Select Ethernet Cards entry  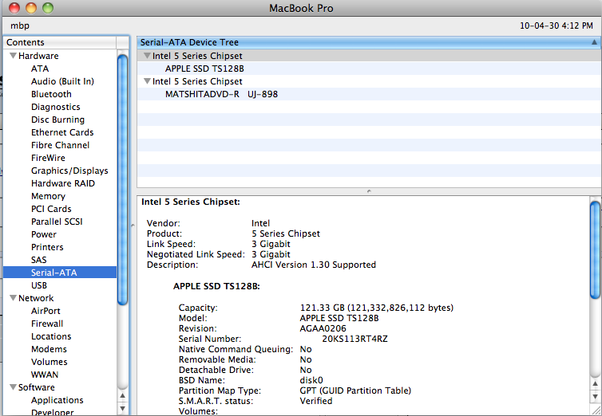point(62,132)
